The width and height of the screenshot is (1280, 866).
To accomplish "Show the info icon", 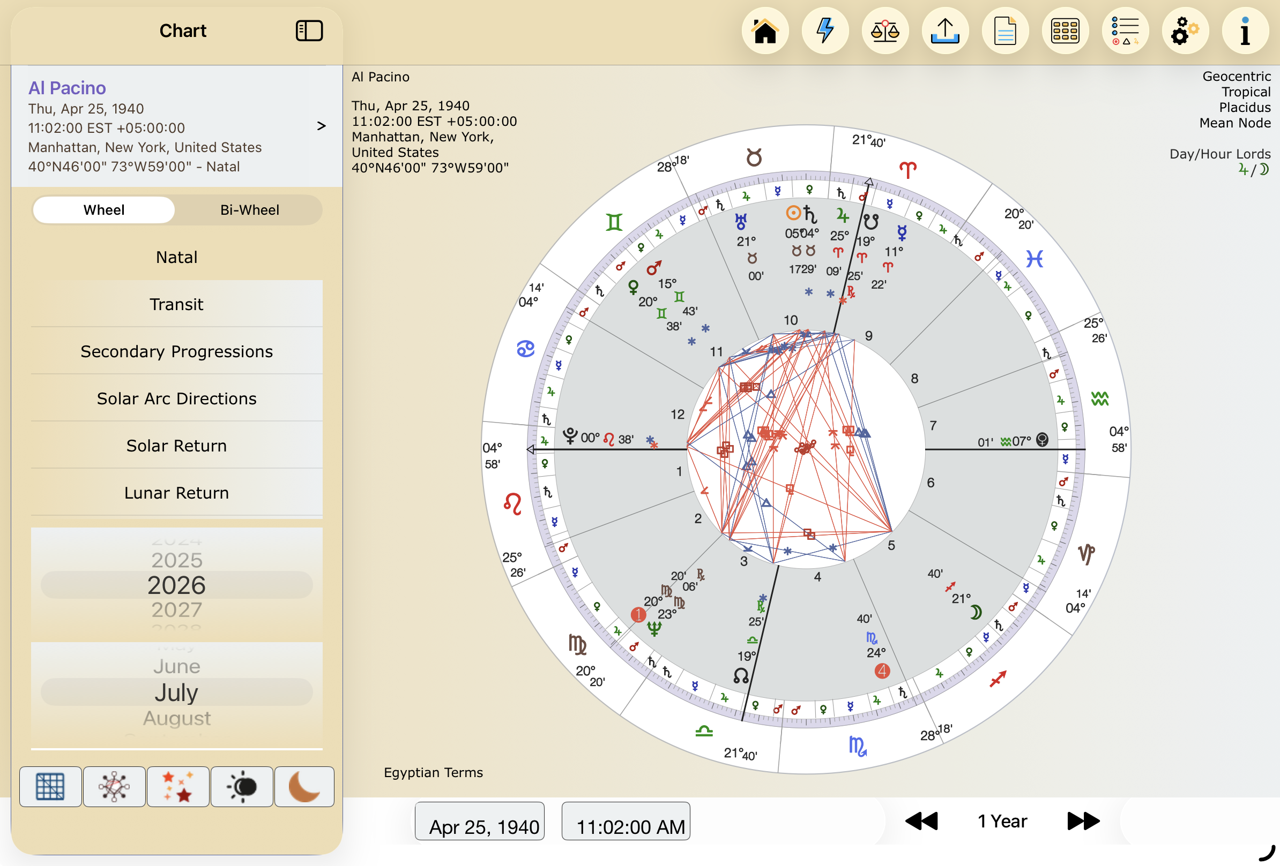I will click(x=1245, y=32).
